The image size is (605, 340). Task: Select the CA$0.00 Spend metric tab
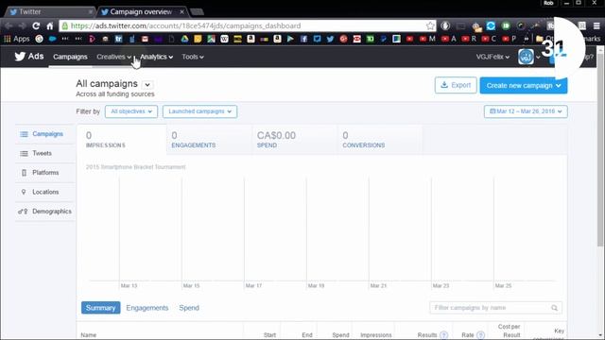(x=295, y=140)
